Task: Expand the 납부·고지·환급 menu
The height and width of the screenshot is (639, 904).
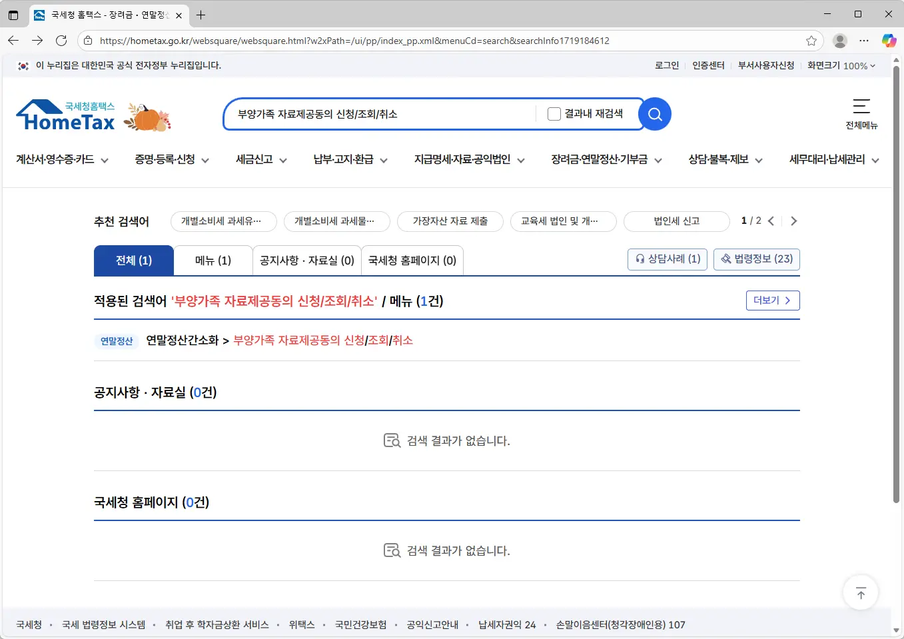Action: 386,159
